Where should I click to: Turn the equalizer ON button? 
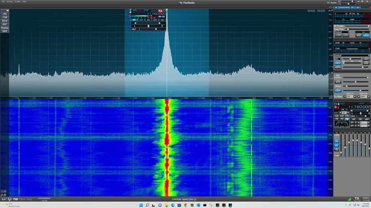pyautogui.click(x=336, y=141)
